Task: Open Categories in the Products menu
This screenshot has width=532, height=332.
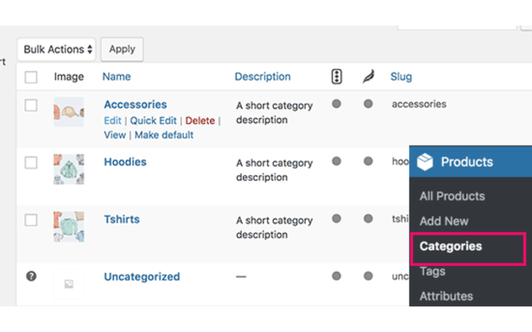Action: (451, 246)
